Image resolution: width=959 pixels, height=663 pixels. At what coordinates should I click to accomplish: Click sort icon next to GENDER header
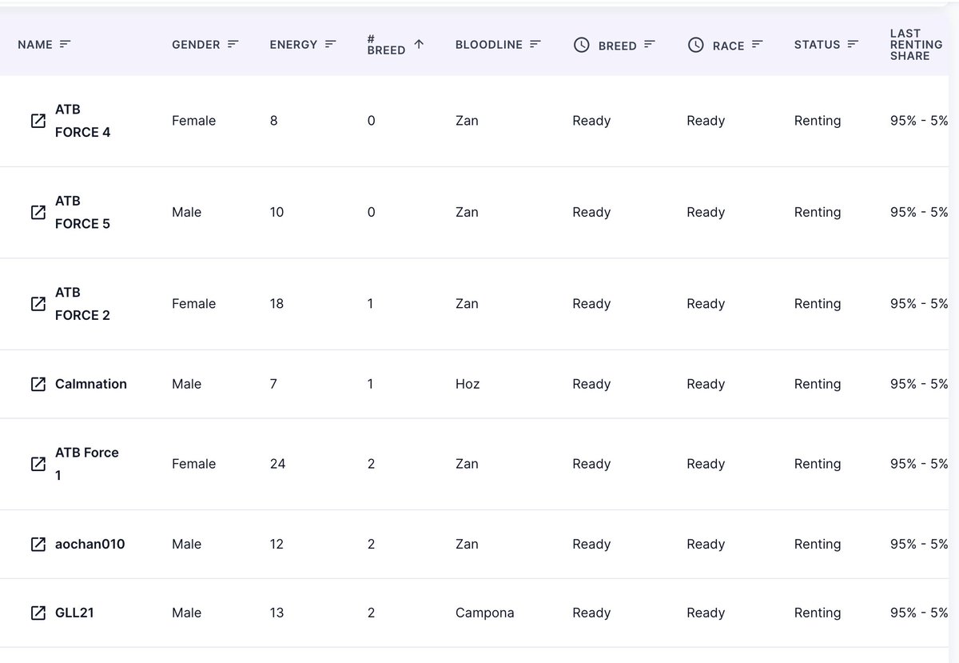tap(233, 45)
